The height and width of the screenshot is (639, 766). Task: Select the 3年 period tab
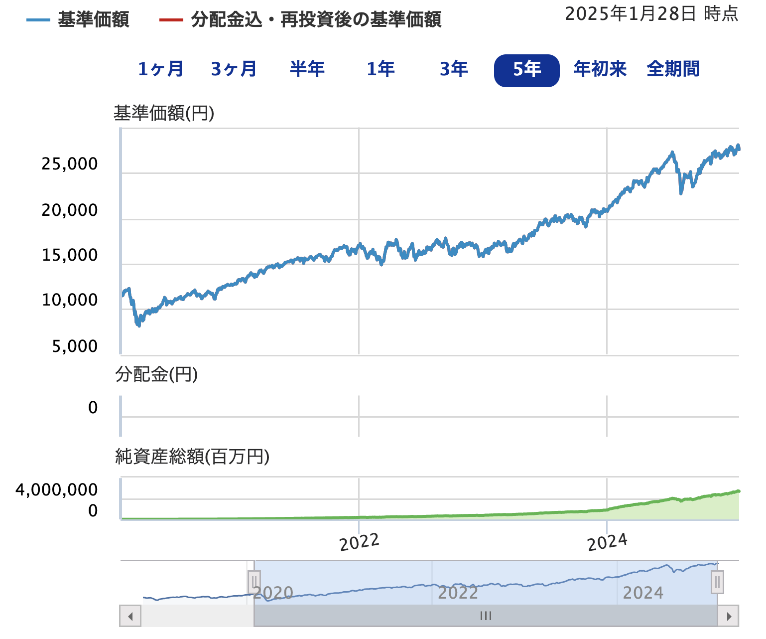pyautogui.click(x=454, y=69)
